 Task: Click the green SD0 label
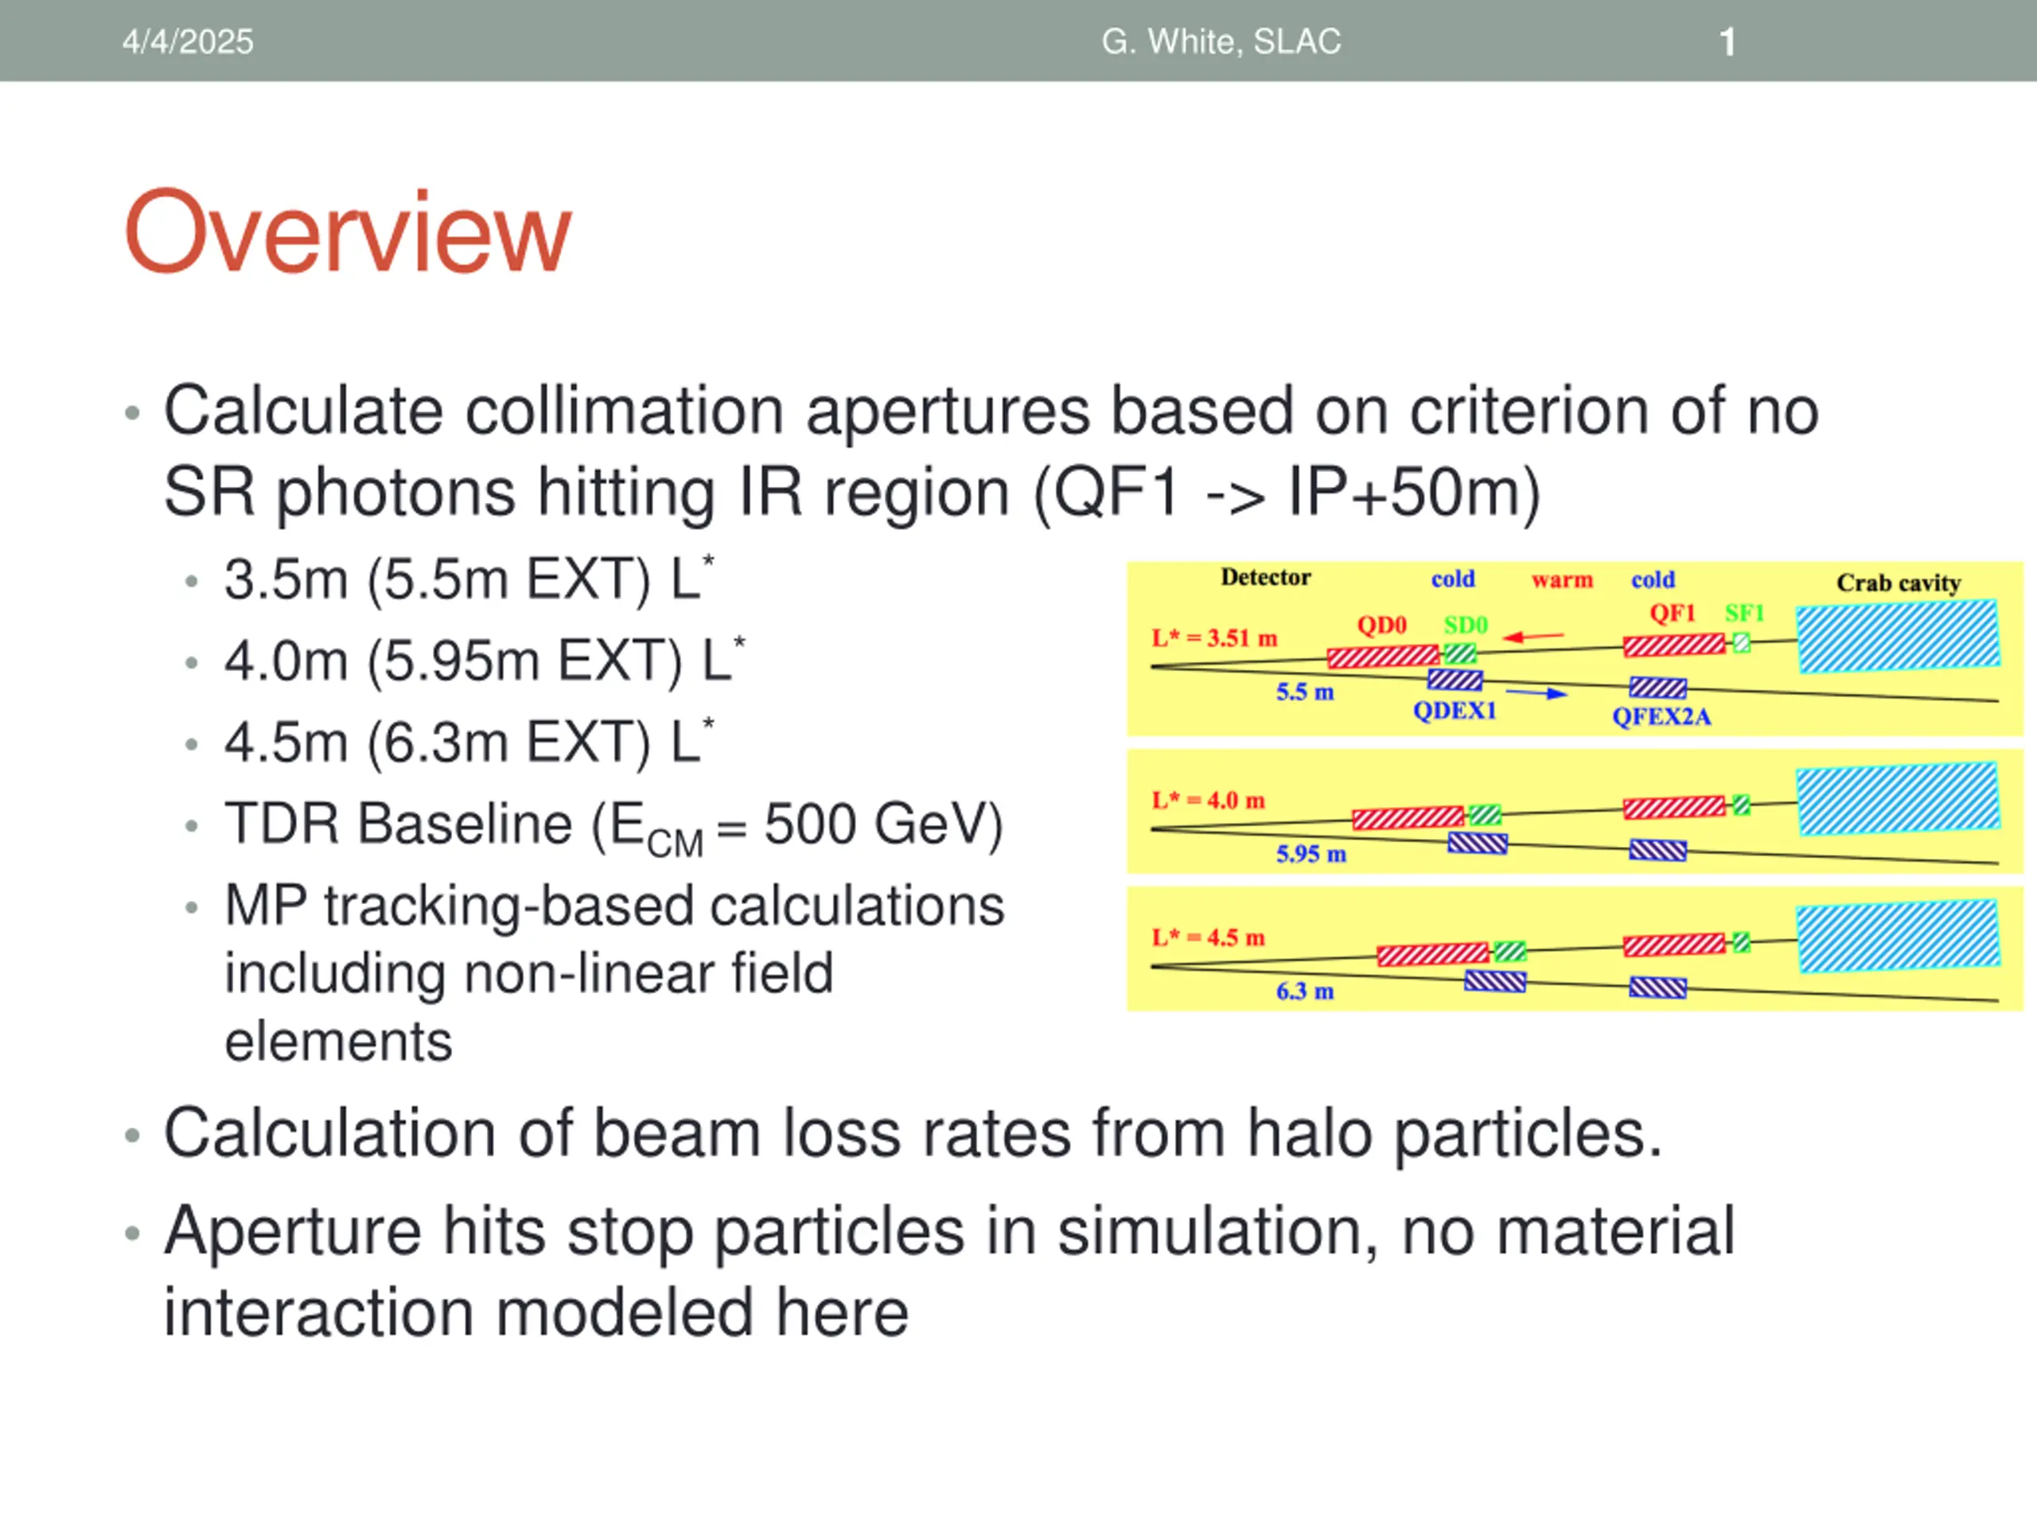[1465, 626]
